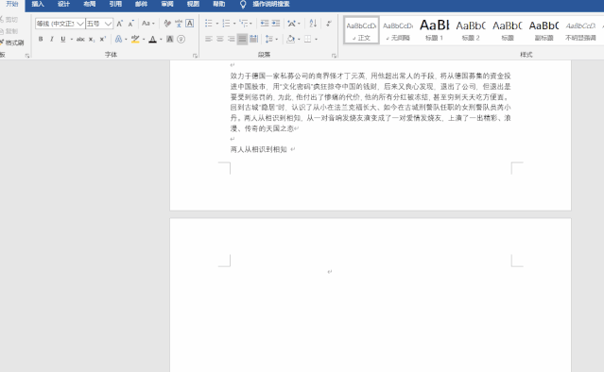Toggle character shading
This screenshot has height=372, width=604.
coord(169,39)
